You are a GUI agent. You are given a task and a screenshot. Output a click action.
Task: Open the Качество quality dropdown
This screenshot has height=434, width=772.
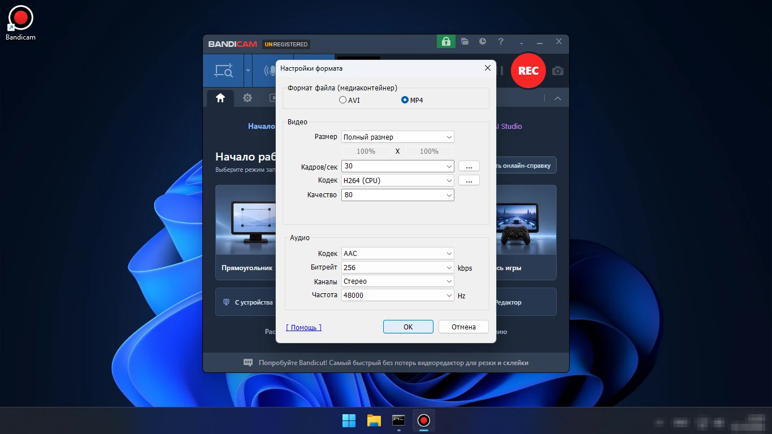click(x=398, y=195)
